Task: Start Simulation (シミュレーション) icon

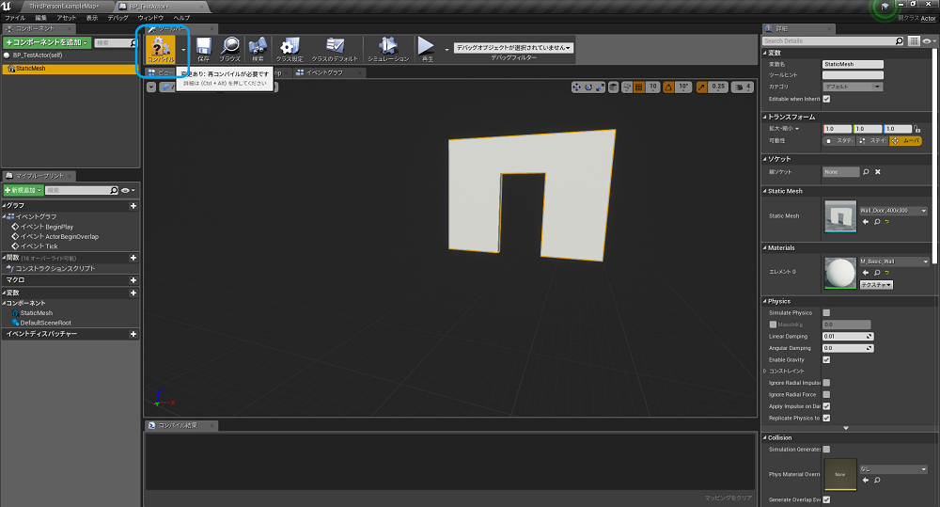Action: [x=388, y=49]
